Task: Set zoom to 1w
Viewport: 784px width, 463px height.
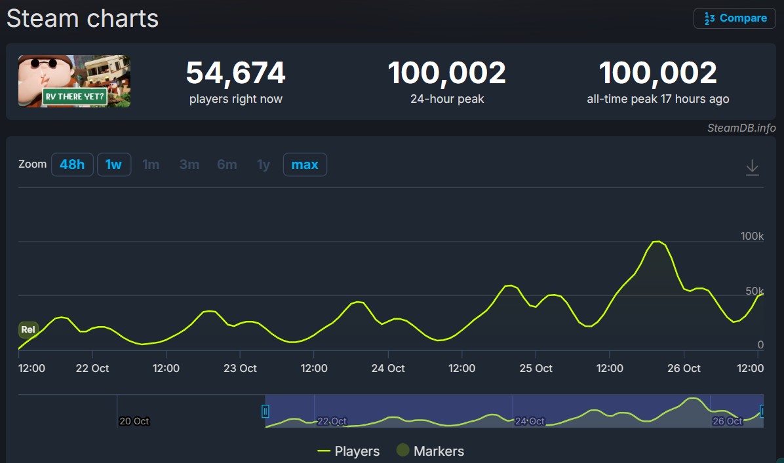Action: pyautogui.click(x=114, y=164)
